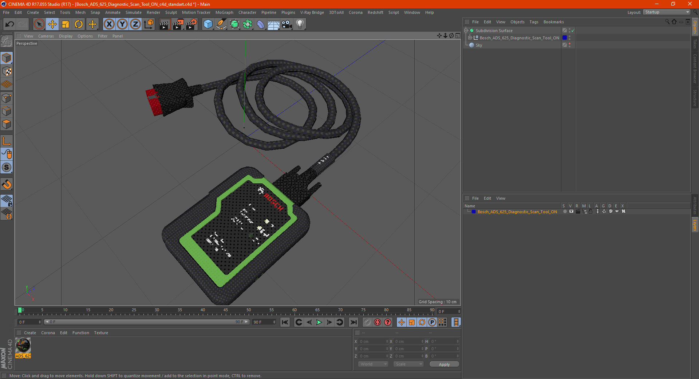This screenshot has height=379, width=699.
Task: Select Edges mode in left sidebar
Action: pos(7,111)
